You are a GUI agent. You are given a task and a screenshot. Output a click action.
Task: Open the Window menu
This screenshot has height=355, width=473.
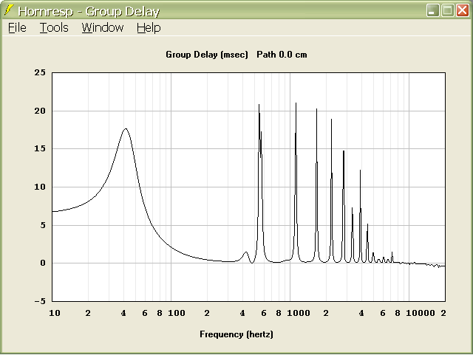[x=103, y=28]
